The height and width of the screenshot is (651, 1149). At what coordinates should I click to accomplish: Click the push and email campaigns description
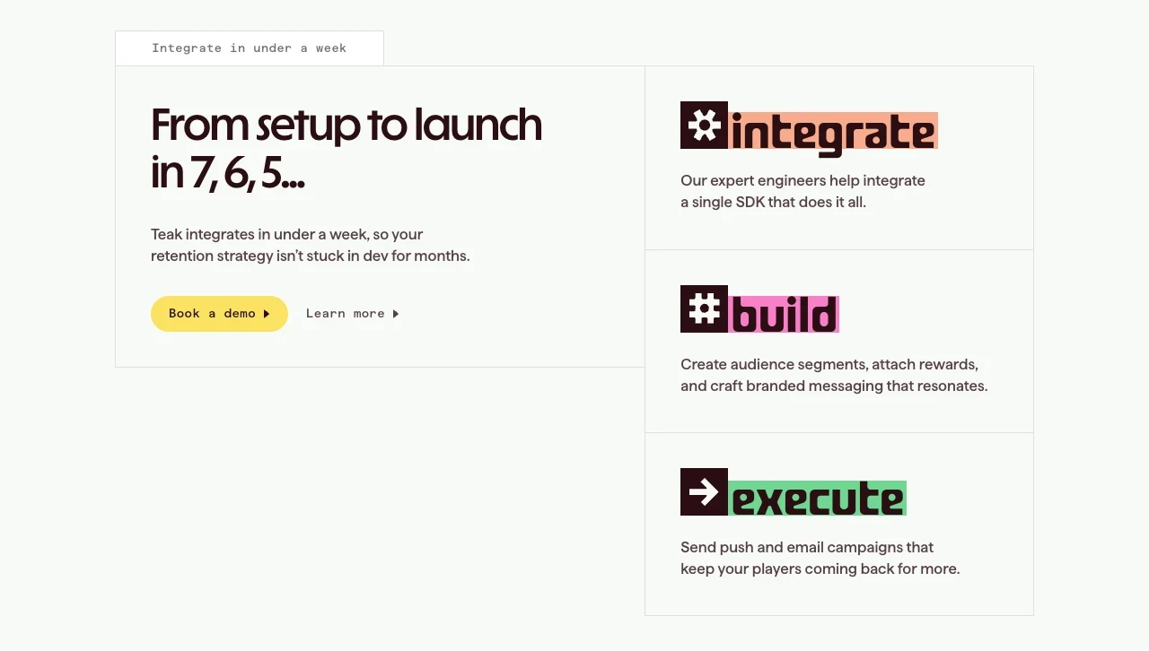(820, 558)
